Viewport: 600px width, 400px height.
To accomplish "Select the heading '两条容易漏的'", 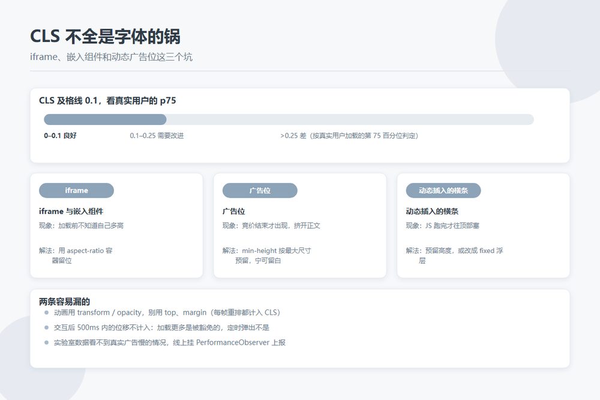I will tap(64, 302).
